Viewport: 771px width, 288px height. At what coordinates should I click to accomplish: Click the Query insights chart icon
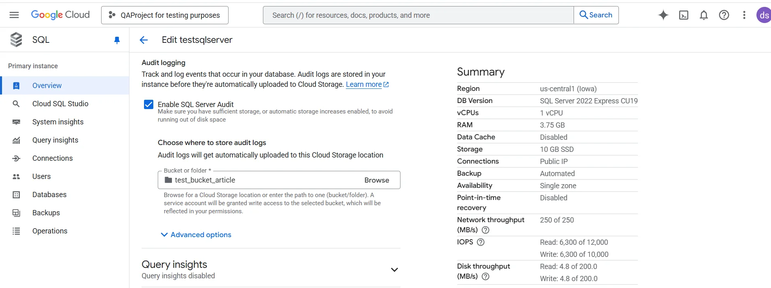[16, 140]
